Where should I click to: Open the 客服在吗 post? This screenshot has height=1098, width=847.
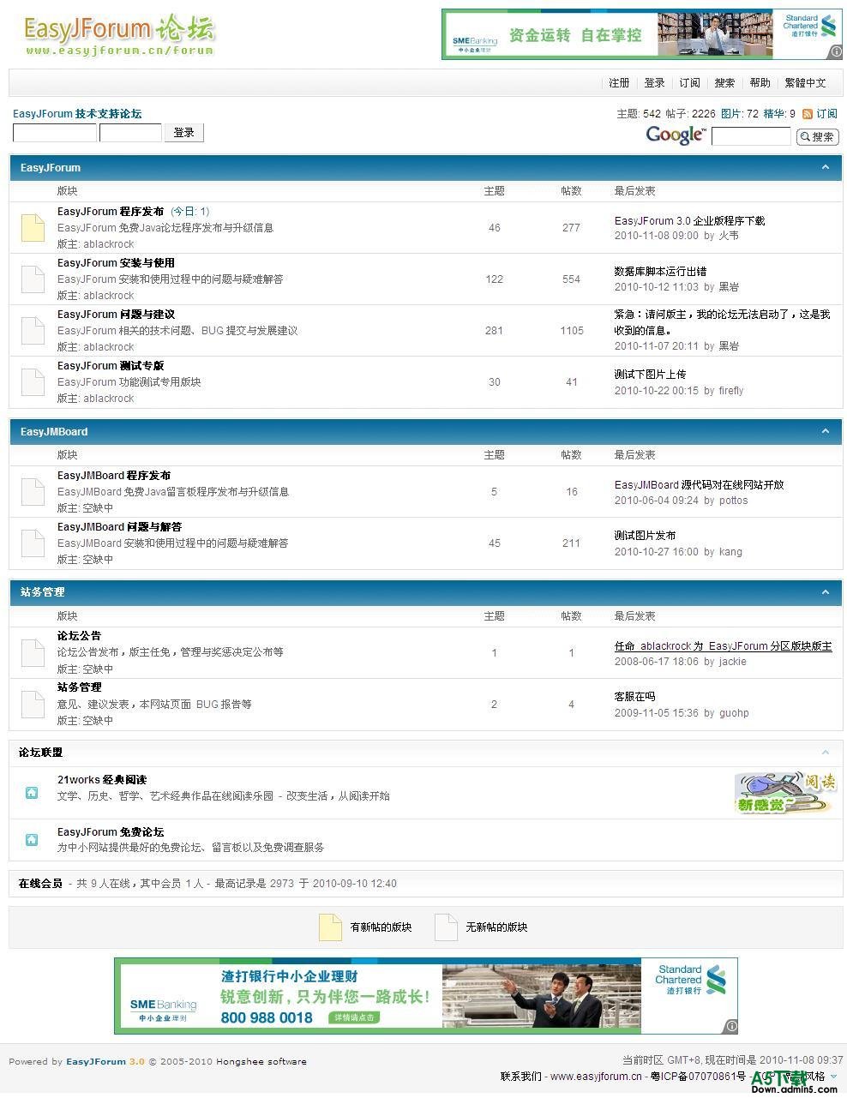[634, 697]
